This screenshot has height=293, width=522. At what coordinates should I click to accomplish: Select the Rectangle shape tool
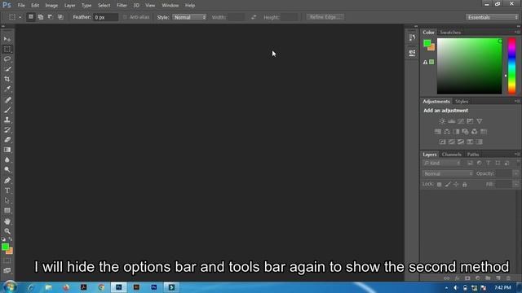point(7,211)
